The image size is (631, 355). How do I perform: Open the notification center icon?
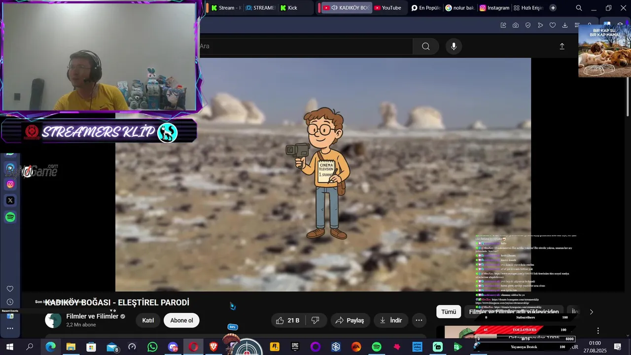point(618,347)
